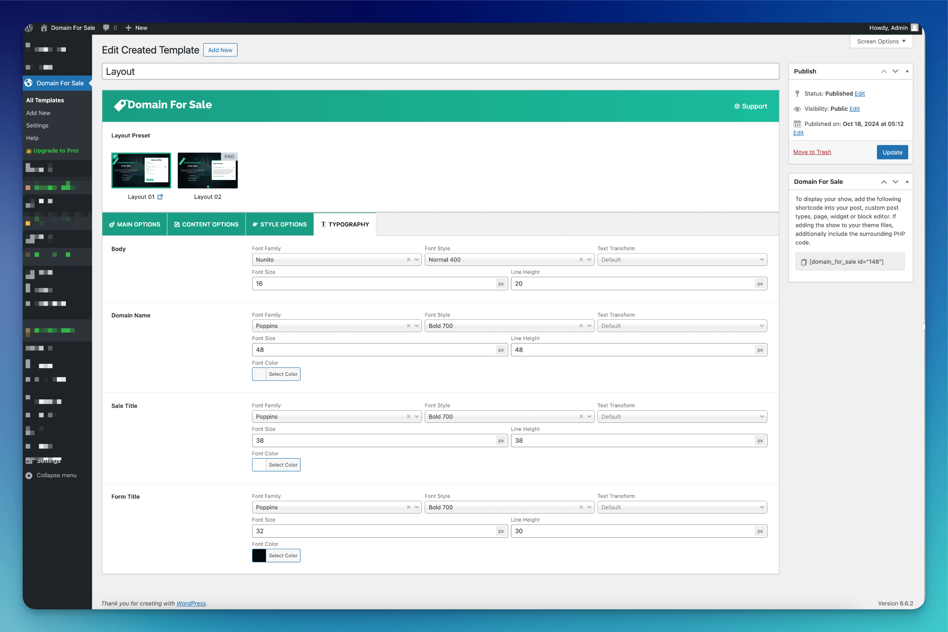Clear Body Font Style Normal 400 selection
948x632 pixels.
coord(581,260)
